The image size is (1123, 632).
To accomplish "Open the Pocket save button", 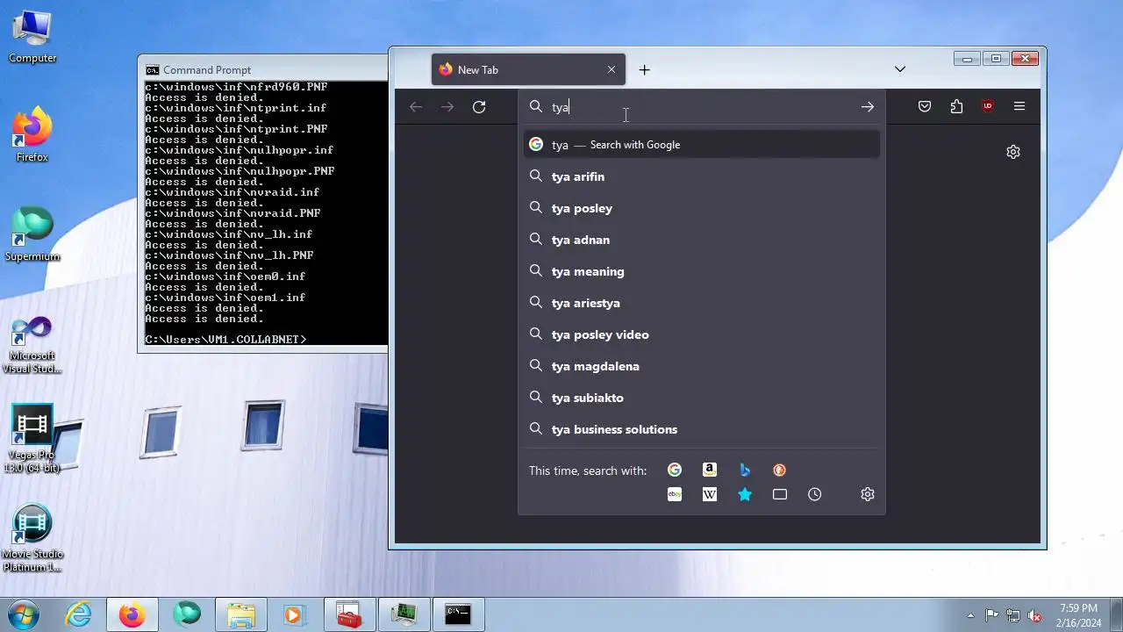I will click(x=925, y=107).
